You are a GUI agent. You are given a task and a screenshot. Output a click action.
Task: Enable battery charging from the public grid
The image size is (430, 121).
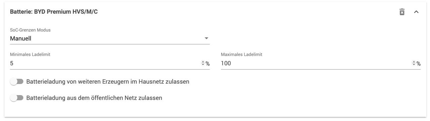[x=16, y=98]
